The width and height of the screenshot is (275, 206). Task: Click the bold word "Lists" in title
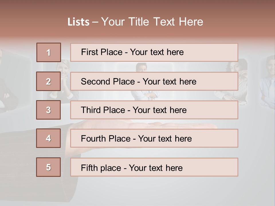pyautogui.click(x=78, y=22)
